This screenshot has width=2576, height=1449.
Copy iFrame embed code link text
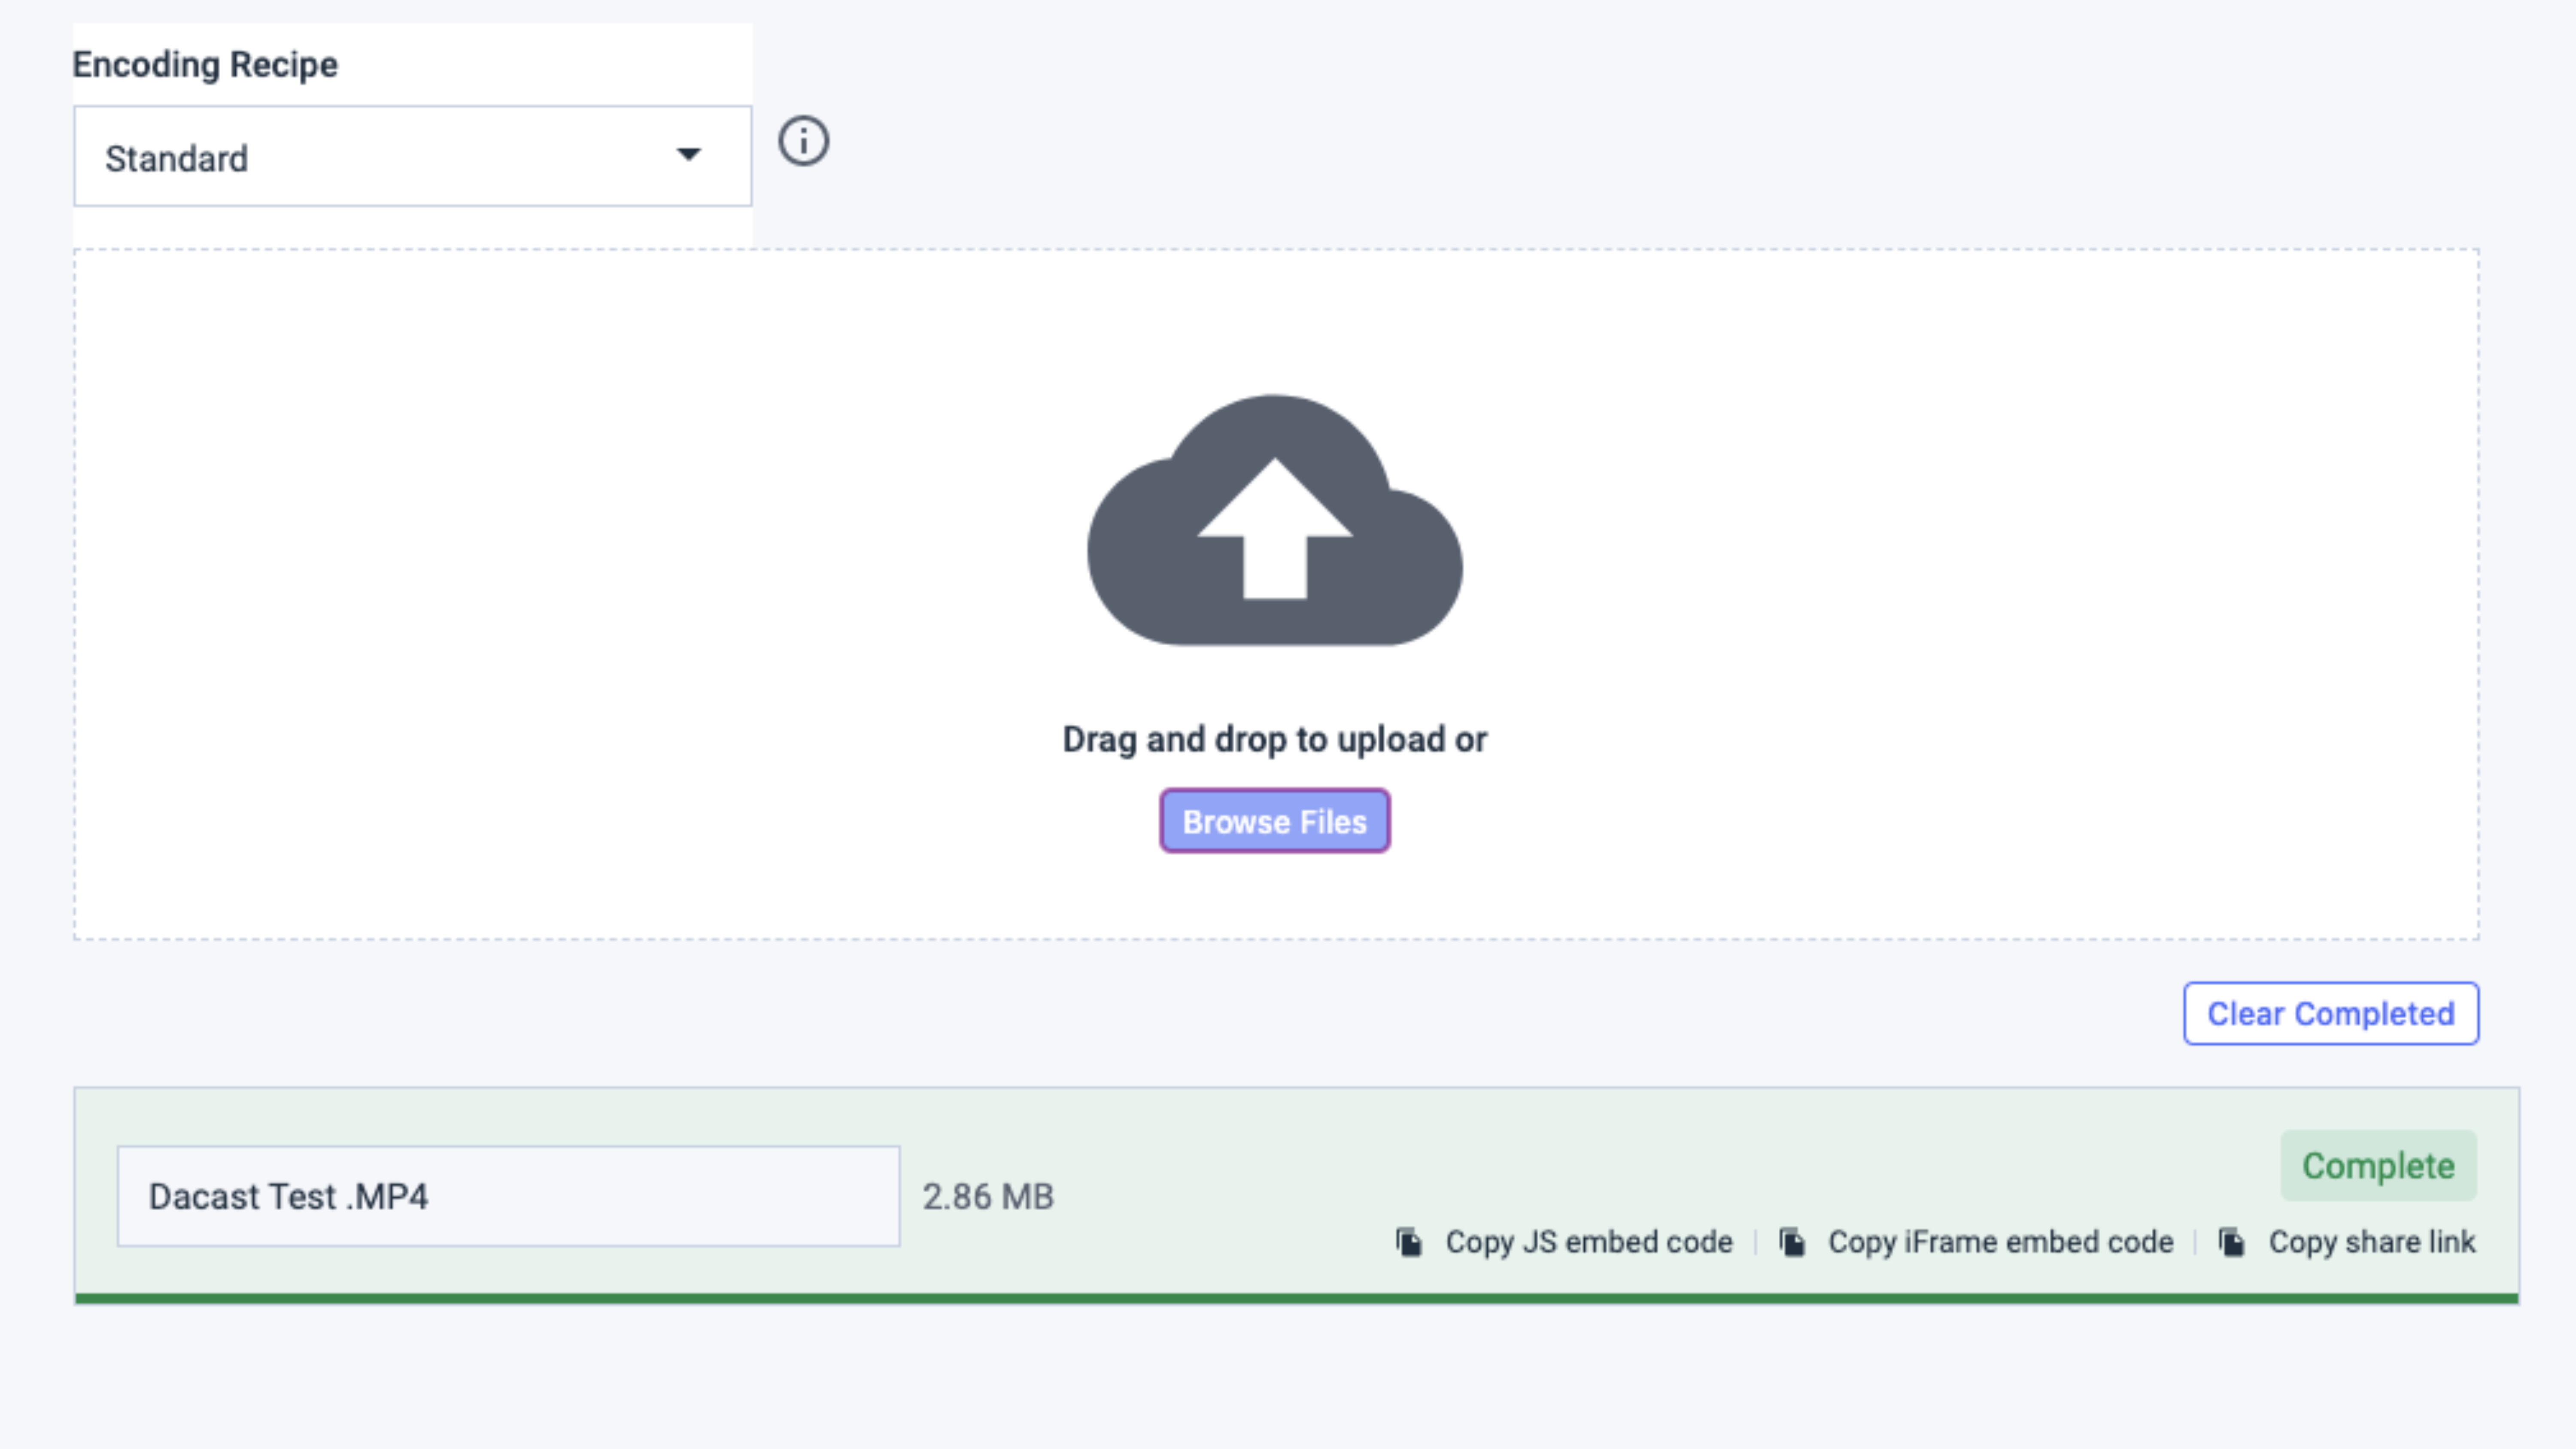2001,1242
